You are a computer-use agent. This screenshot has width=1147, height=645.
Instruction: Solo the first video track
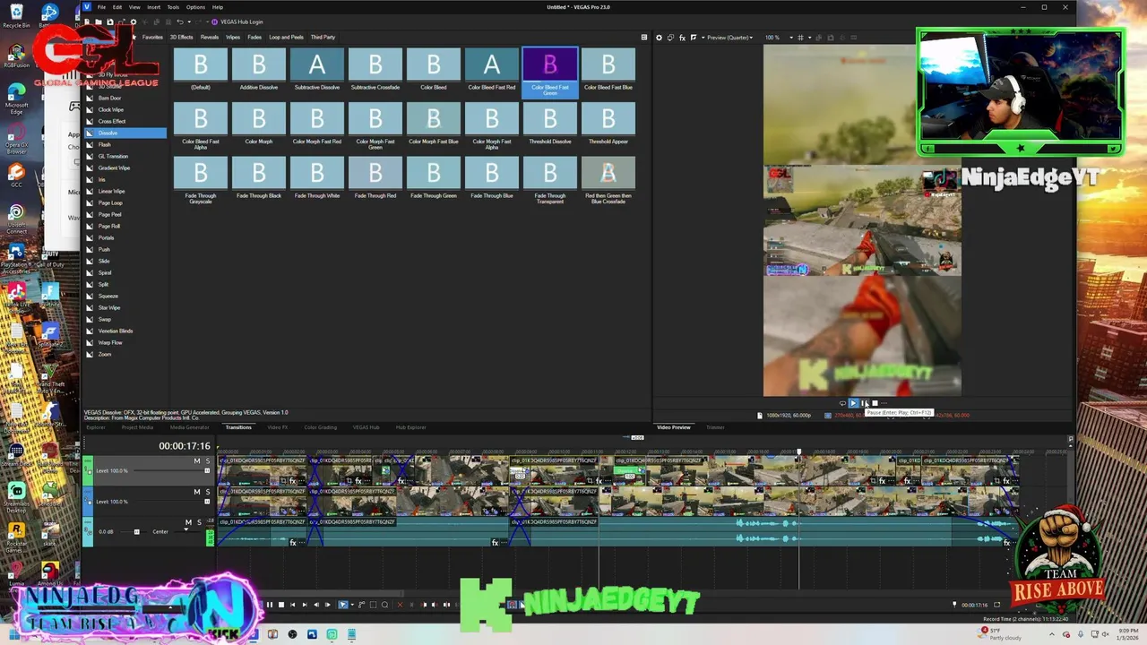pyautogui.click(x=208, y=461)
